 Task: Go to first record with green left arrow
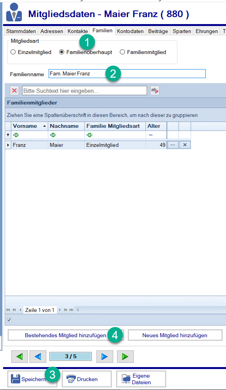[19, 357]
